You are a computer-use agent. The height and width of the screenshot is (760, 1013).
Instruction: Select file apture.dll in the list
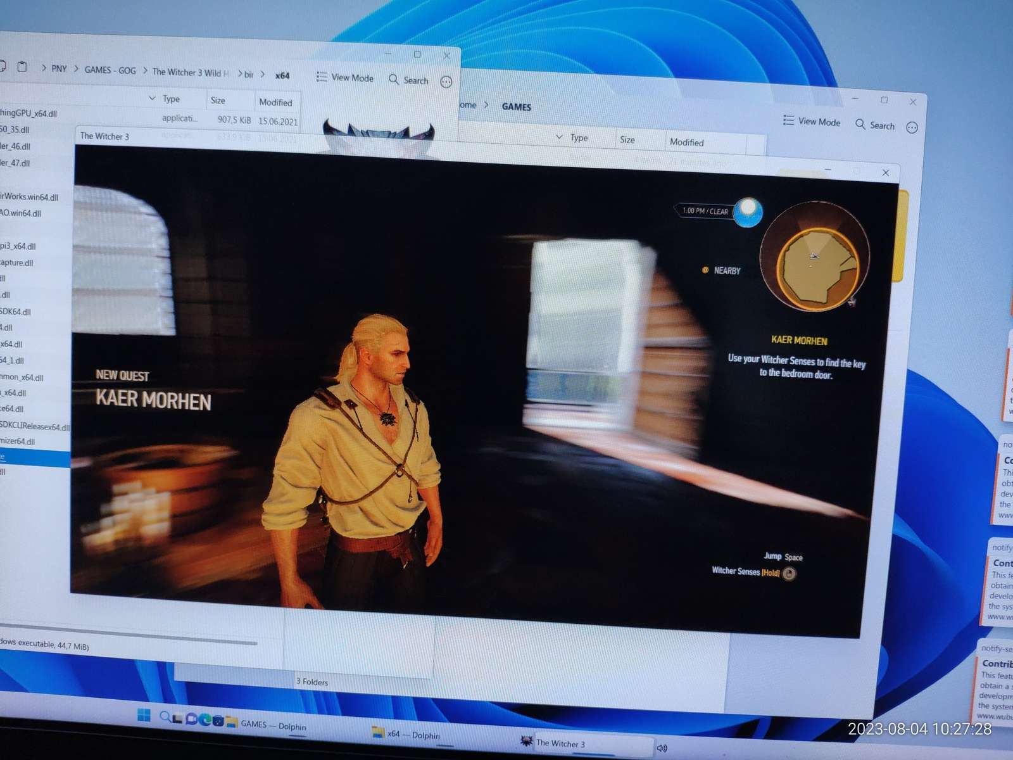click(x=16, y=262)
